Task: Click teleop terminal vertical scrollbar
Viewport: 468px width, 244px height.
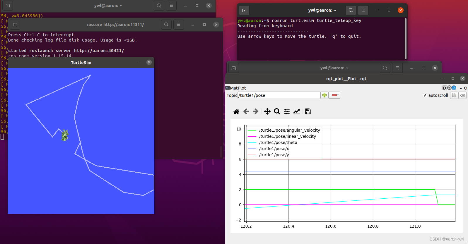Action: pyautogui.click(x=406, y=39)
